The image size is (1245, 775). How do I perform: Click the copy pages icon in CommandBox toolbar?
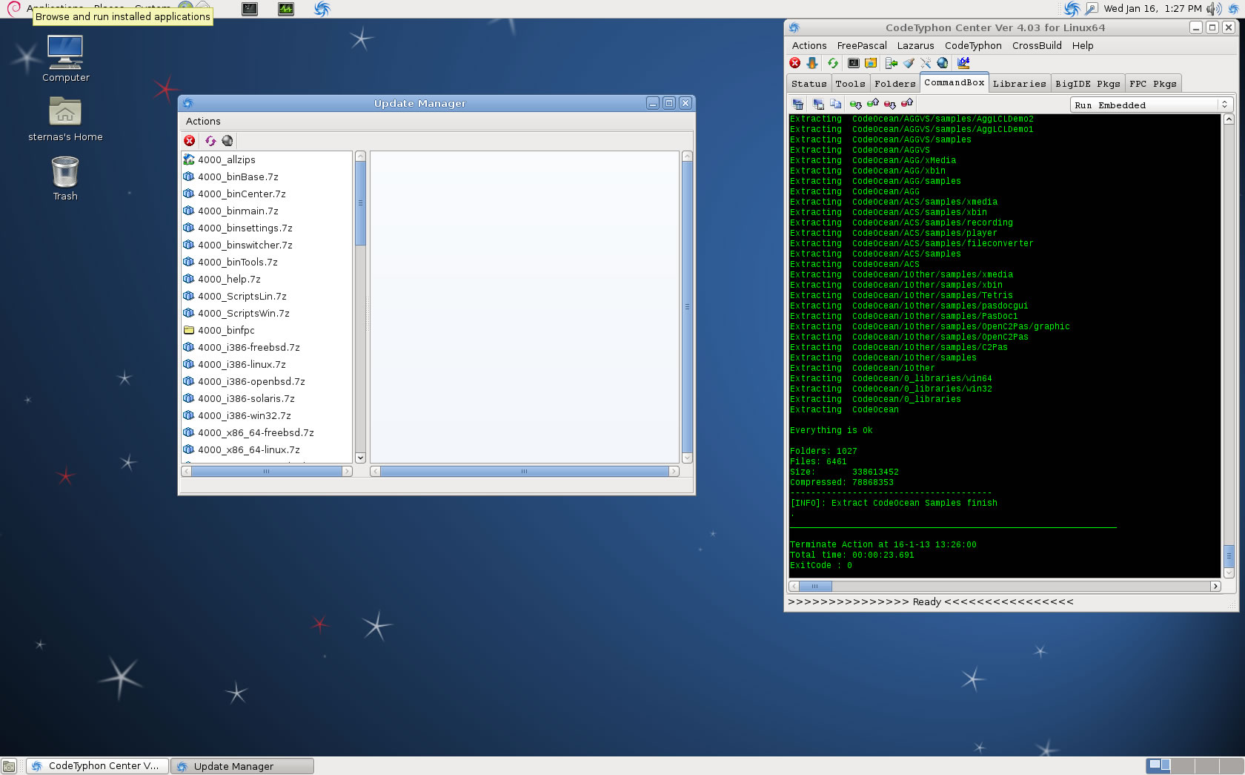click(835, 104)
